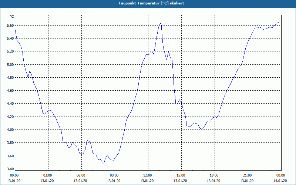Select the 06:00 time label

coord(81,175)
